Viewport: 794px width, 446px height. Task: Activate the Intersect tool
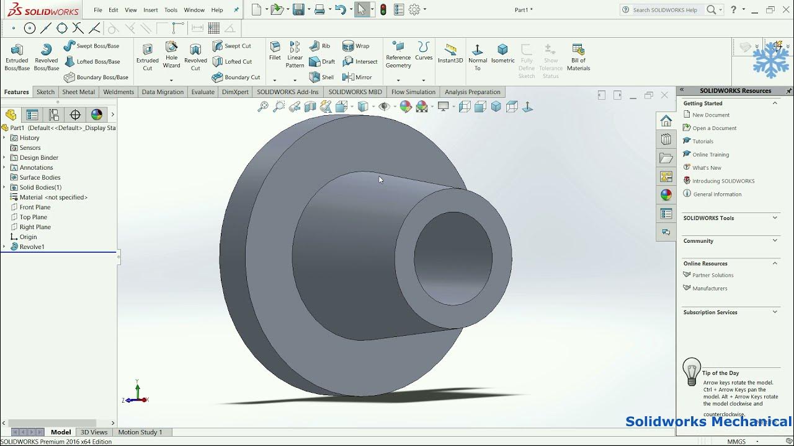[x=360, y=61]
